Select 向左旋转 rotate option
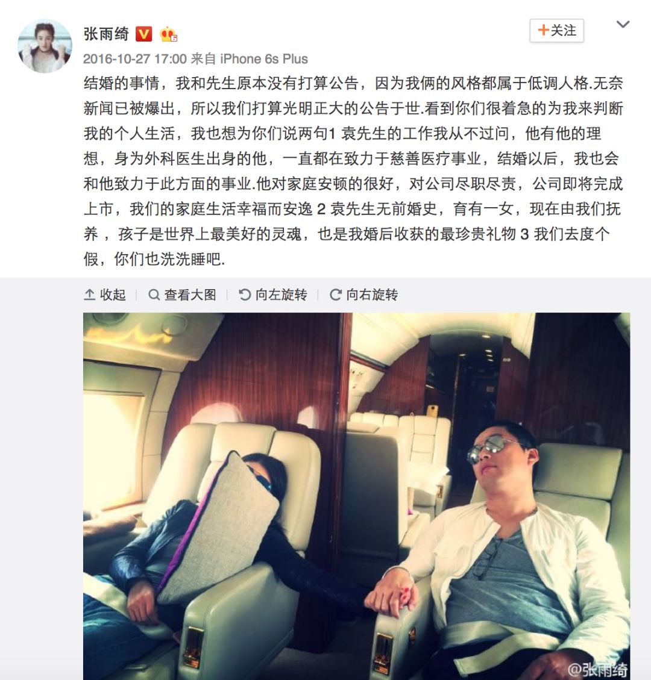The height and width of the screenshot is (680, 651). coord(273,295)
